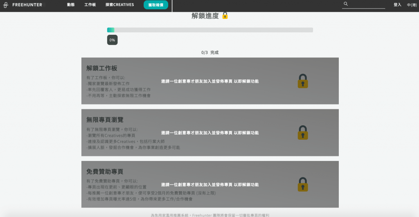
Task: Click the 解鎖工作板 heading
Action: pyautogui.click(x=102, y=68)
